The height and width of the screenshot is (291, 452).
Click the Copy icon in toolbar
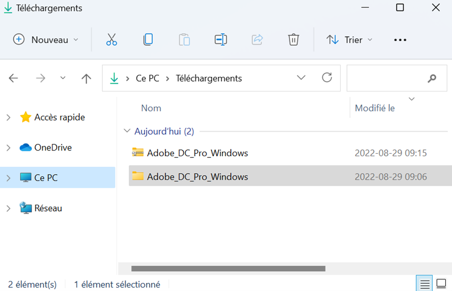tap(148, 39)
